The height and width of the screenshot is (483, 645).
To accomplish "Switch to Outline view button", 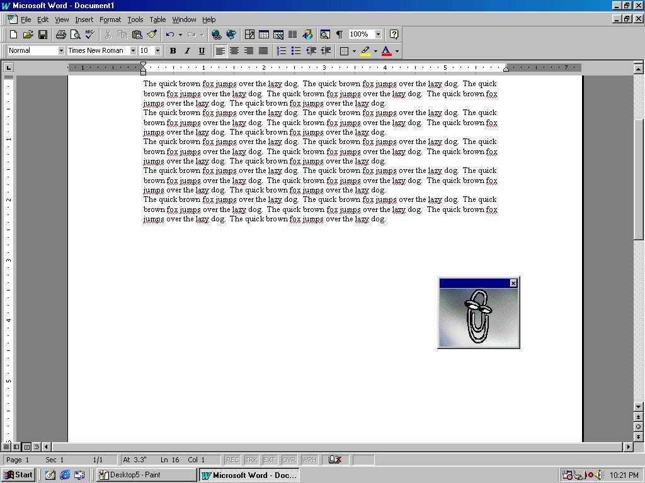I will 36,447.
